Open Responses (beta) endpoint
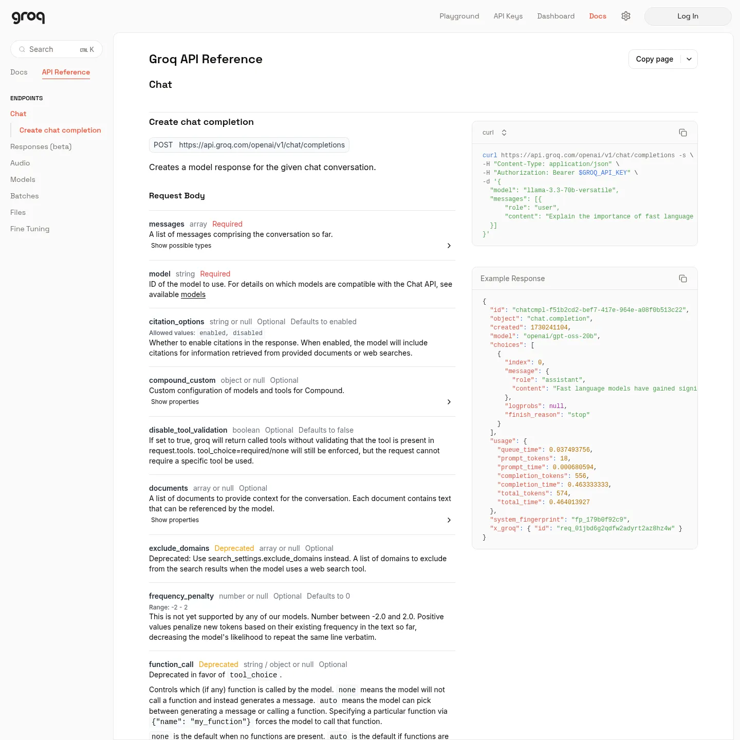The height and width of the screenshot is (740, 740). tap(41, 146)
